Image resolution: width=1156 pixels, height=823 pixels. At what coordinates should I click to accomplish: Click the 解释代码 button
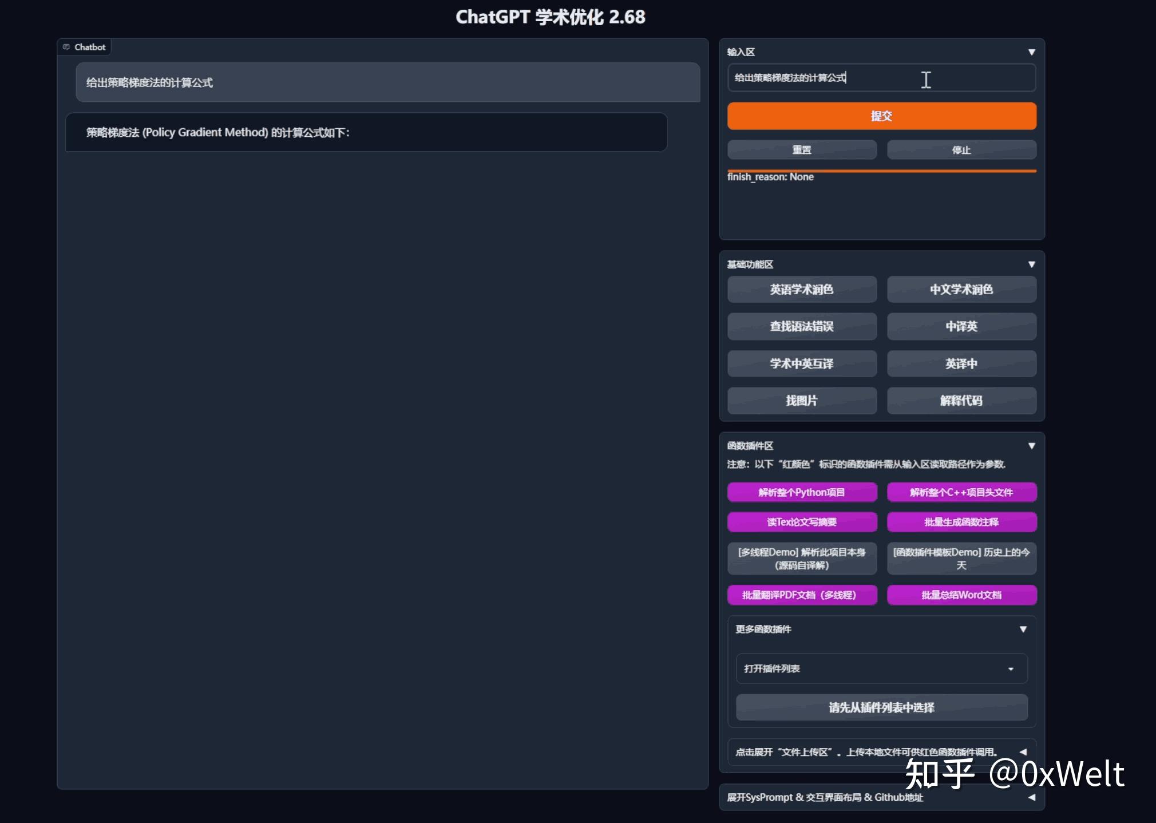point(961,401)
